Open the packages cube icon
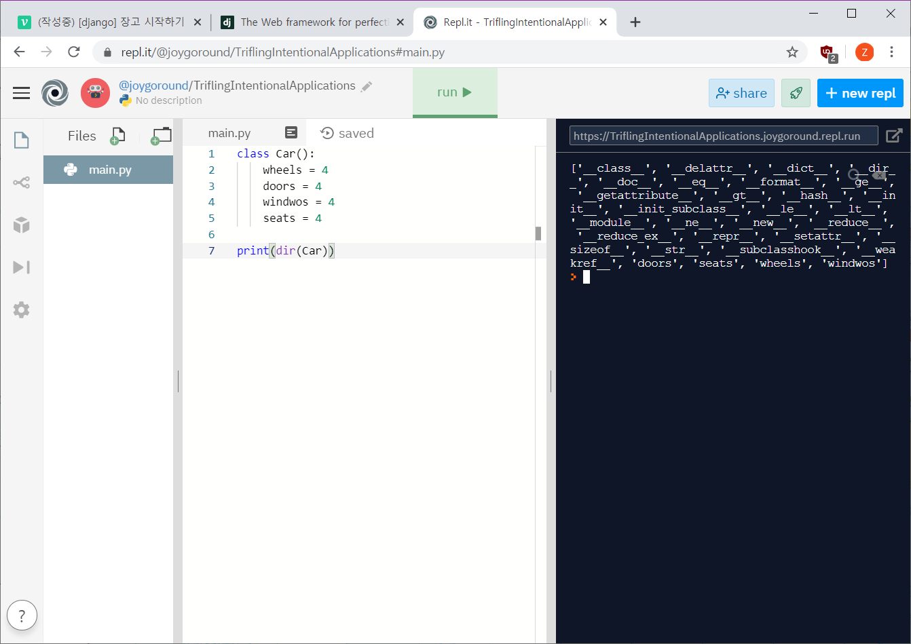This screenshot has width=911, height=644. tap(22, 225)
